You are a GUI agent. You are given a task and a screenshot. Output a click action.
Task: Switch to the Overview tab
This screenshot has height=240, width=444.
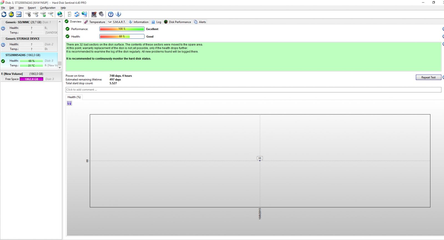coord(73,22)
